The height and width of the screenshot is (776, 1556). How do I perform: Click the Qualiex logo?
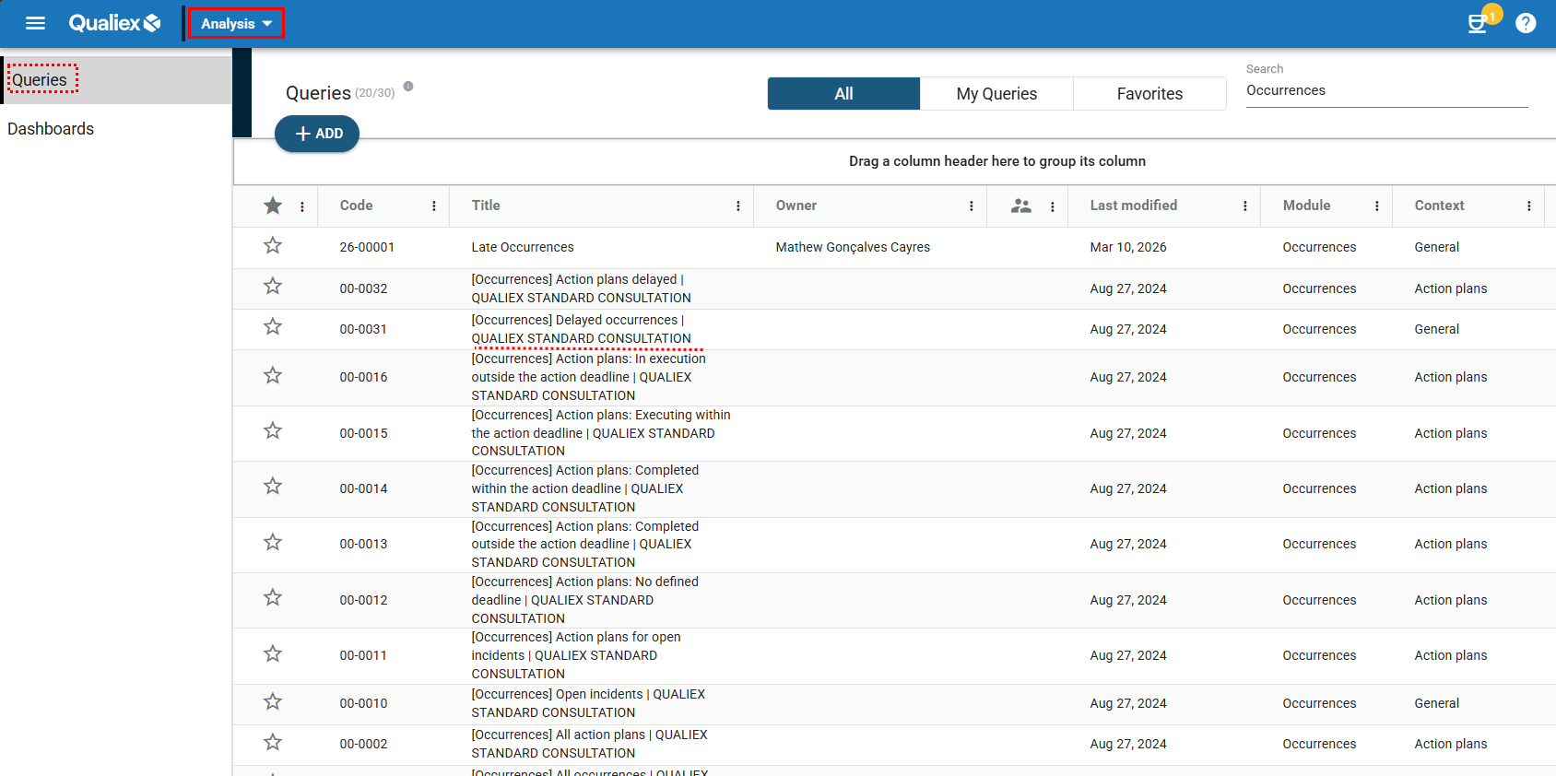114,23
